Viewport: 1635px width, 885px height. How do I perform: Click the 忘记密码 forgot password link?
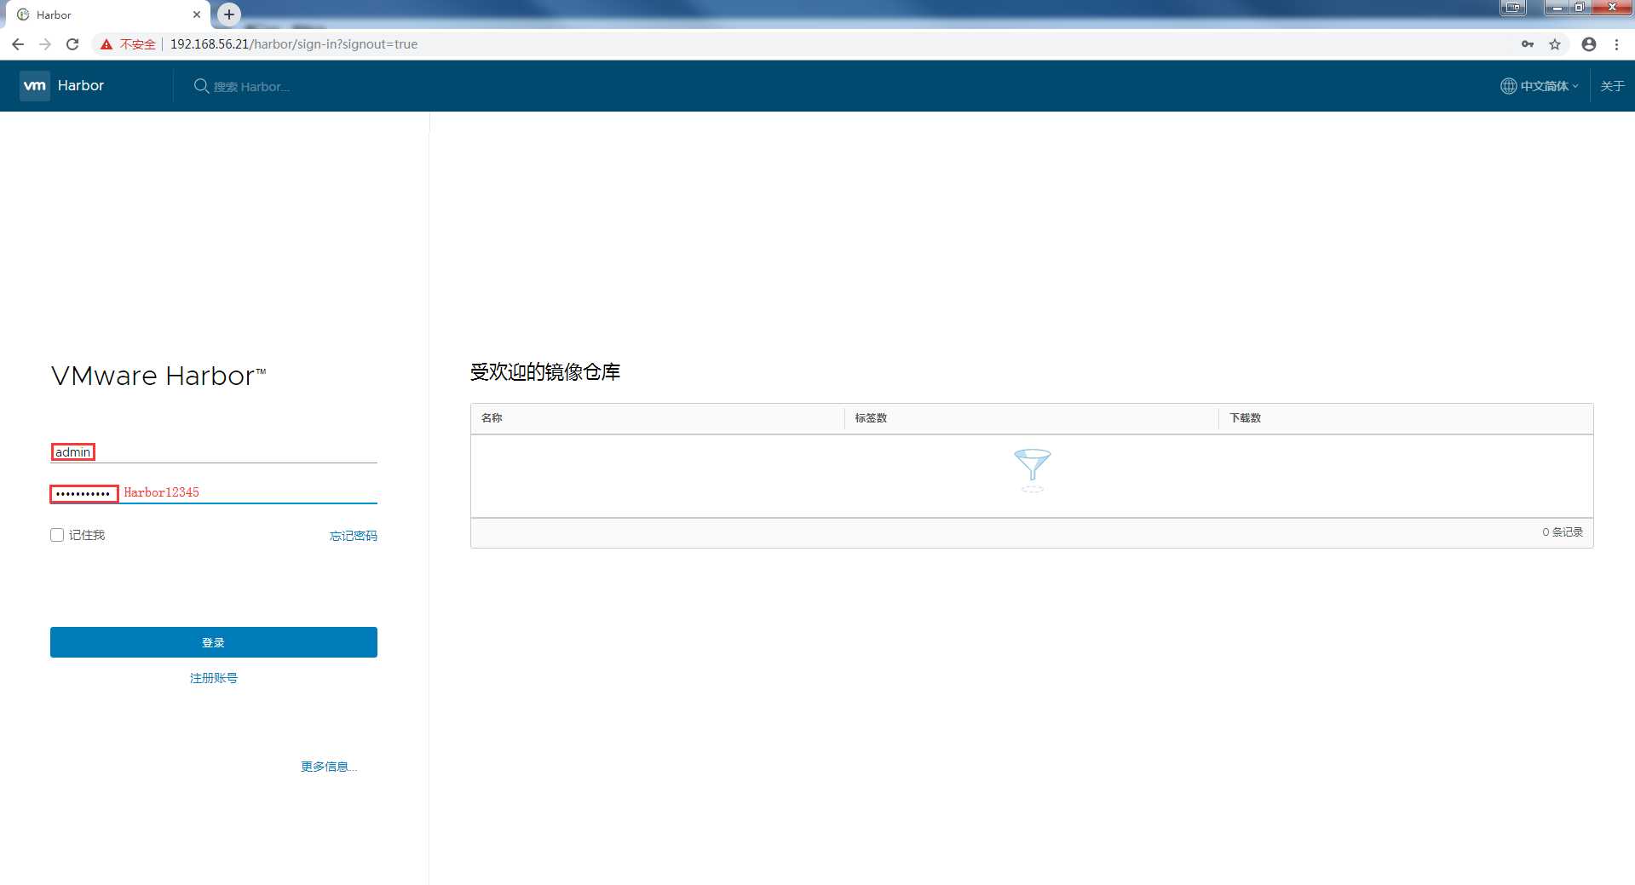[354, 536]
